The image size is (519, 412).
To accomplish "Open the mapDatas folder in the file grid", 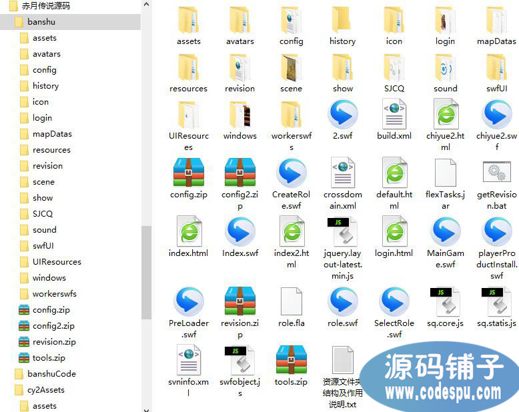I will click(x=496, y=20).
